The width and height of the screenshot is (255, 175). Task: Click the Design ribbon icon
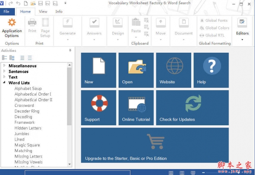coord(118,23)
